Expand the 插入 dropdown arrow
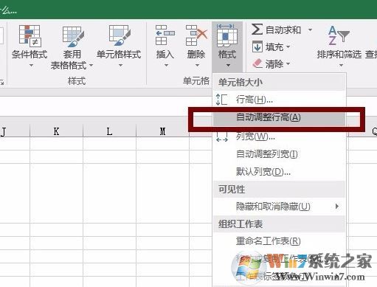This screenshot has height=287, width=377. click(166, 66)
